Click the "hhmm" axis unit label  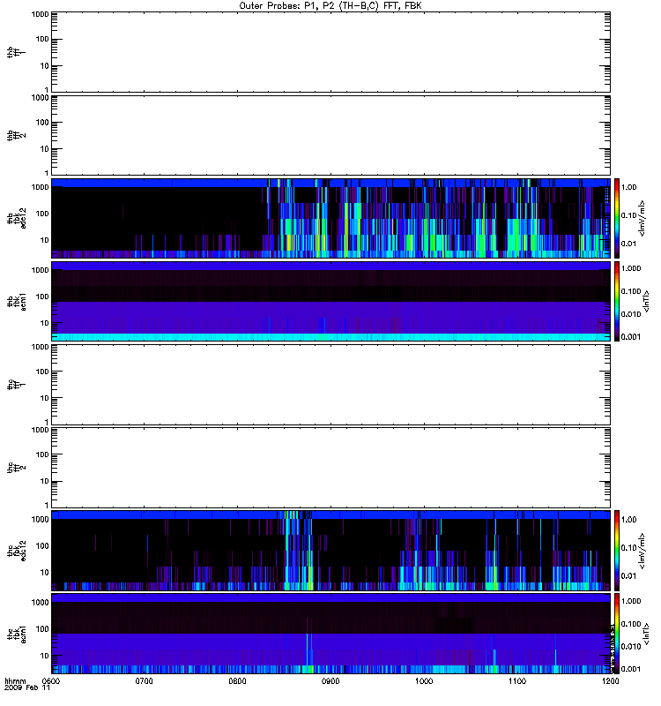pos(15,681)
